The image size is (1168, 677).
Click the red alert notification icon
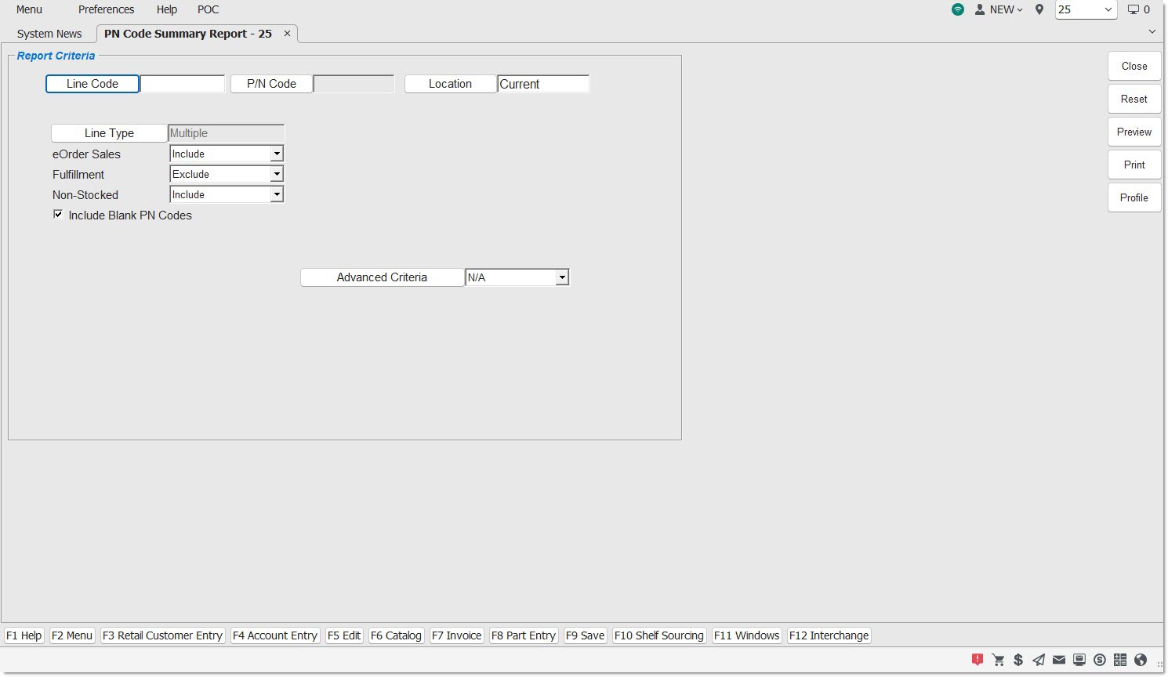point(977,660)
